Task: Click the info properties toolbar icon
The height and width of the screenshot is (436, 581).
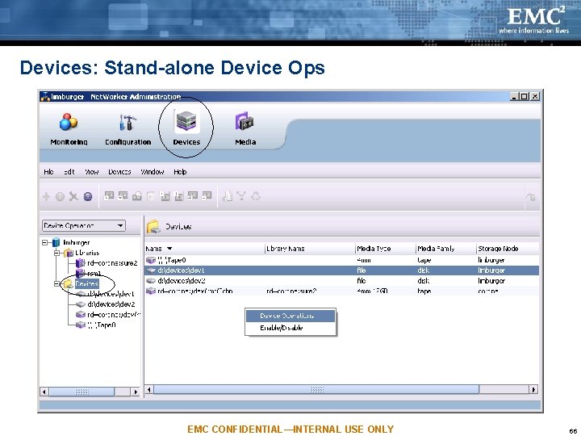Action: [x=60, y=196]
